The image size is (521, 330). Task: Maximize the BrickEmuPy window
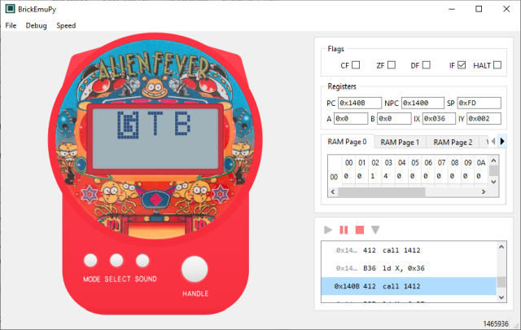tap(479, 9)
